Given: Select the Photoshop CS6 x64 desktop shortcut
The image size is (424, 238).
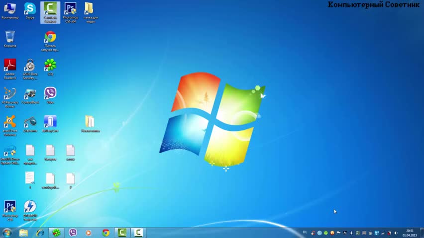Looking at the screenshot, I should pyautogui.click(x=70, y=13).
